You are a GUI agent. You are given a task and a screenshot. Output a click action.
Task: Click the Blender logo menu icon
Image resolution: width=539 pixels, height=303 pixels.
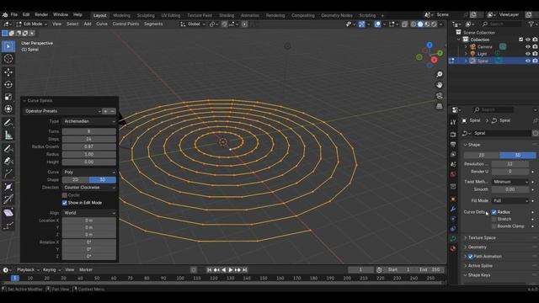click(5, 15)
